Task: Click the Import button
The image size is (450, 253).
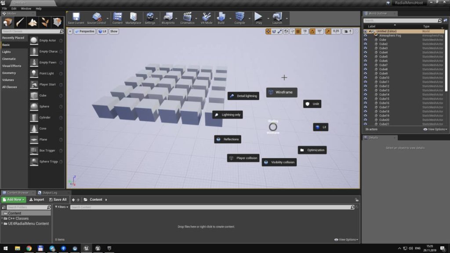Action: [x=37, y=200]
